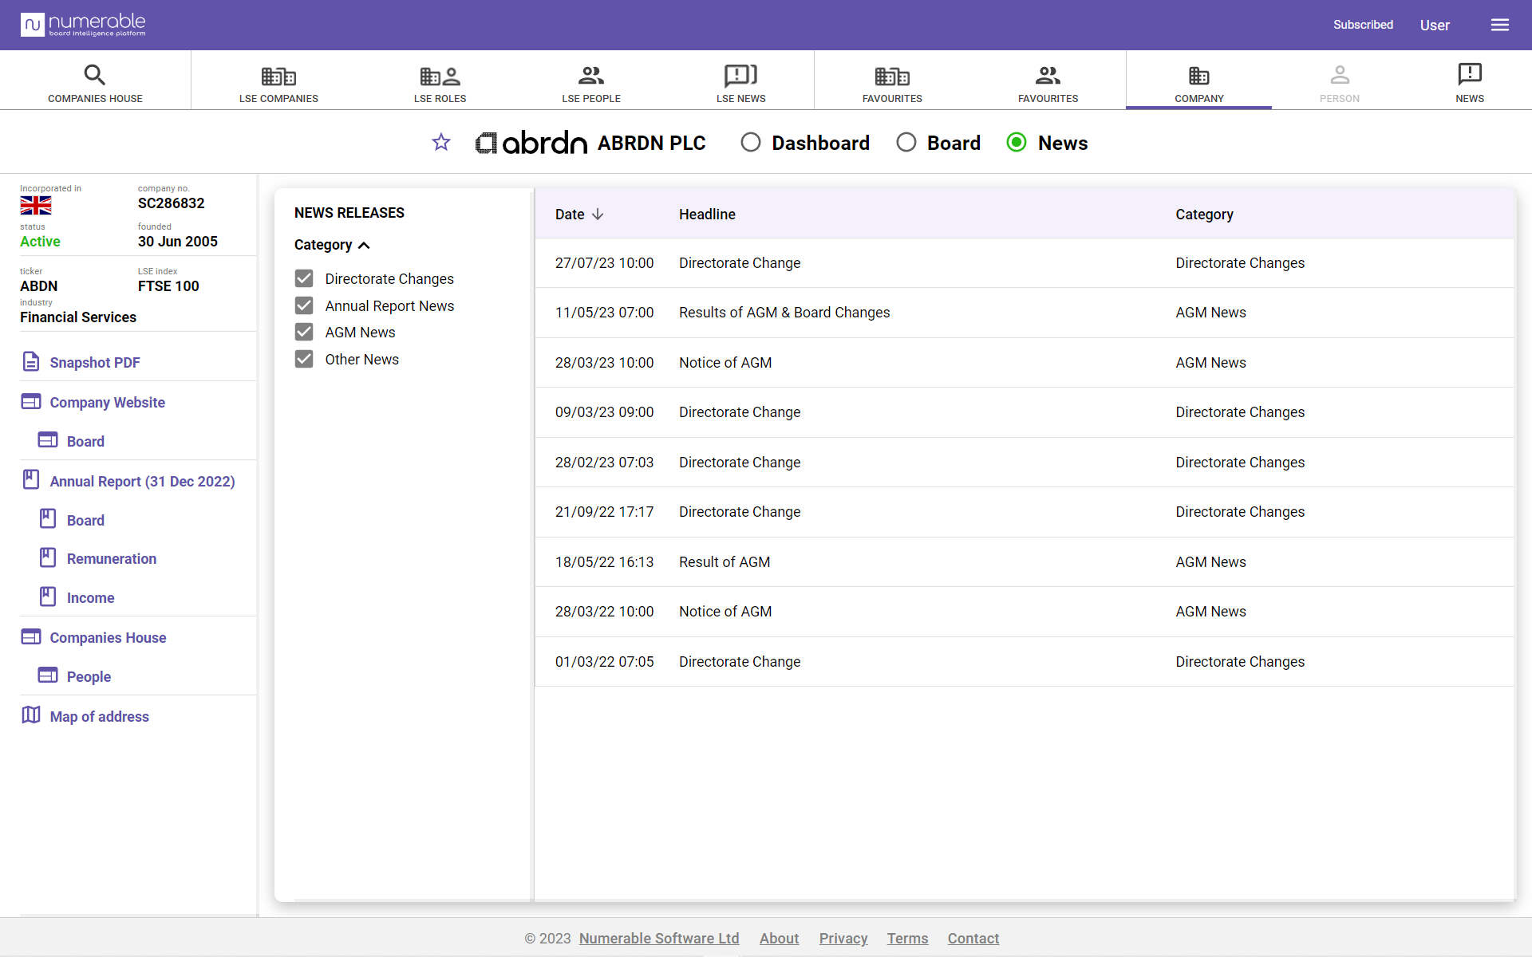Click the Favourites people icon
Viewport: 1532px width, 957px height.
[1048, 76]
